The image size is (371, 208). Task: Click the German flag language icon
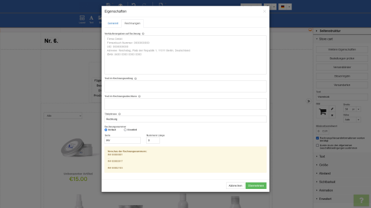point(282,6)
